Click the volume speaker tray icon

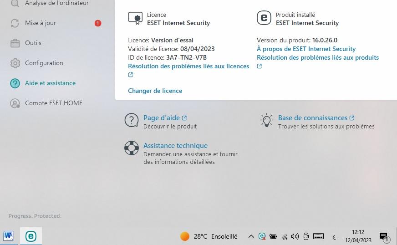click(x=295, y=236)
